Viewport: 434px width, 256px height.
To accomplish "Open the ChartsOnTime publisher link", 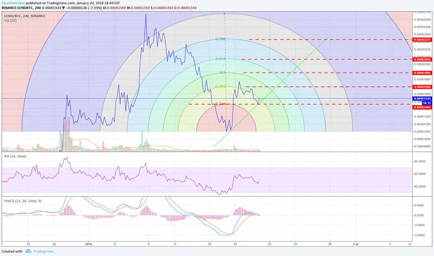I will pos(14,3).
